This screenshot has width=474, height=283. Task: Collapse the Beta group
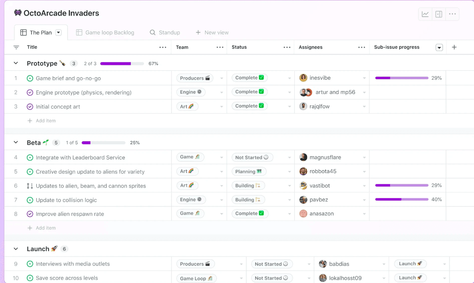[x=16, y=142]
